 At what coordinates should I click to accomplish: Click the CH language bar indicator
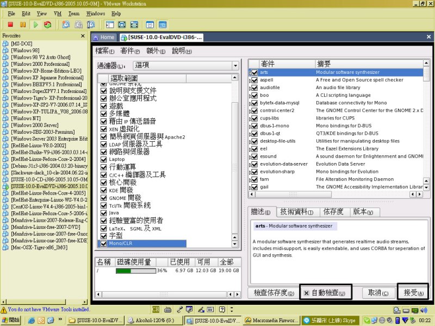click(156, 309)
